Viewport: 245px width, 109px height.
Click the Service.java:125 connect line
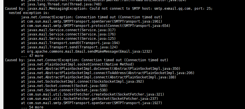[x=68, y=39]
